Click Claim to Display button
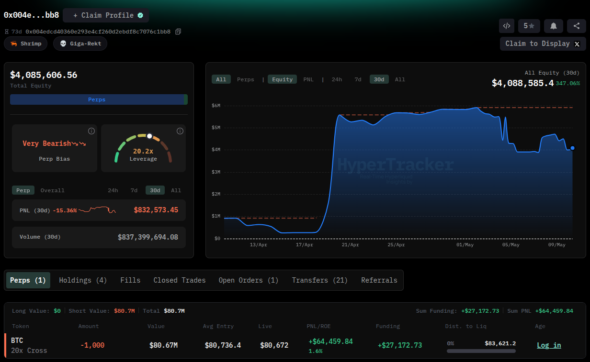This screenshot has width=590, height=362. pyautogui.click(x=543, y=44)
